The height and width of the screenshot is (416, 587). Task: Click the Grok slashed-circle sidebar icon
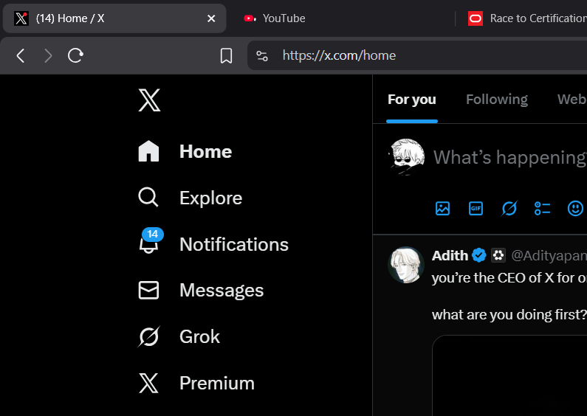[148, 336]
